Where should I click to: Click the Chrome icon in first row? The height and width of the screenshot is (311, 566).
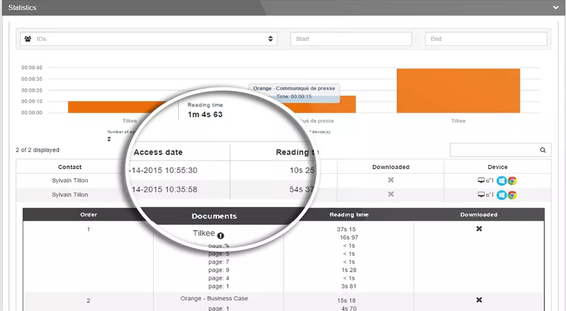(x=512, y=181)
